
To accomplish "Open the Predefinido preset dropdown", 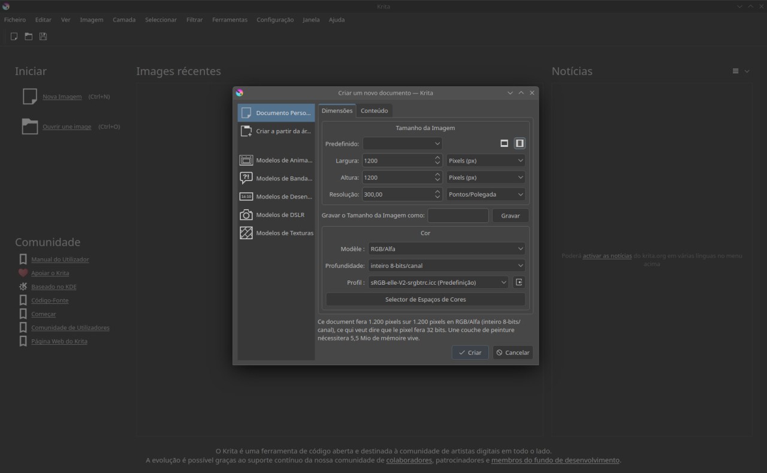I will pos(402,144).
